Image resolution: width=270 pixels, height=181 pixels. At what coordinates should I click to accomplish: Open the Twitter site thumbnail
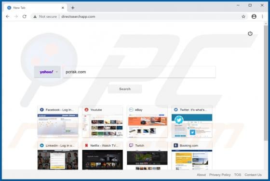192,126
